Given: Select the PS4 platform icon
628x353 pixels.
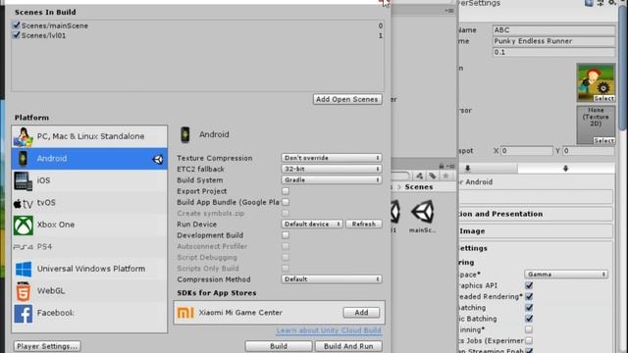Looking at the screenshot, I should coord(23,247).
